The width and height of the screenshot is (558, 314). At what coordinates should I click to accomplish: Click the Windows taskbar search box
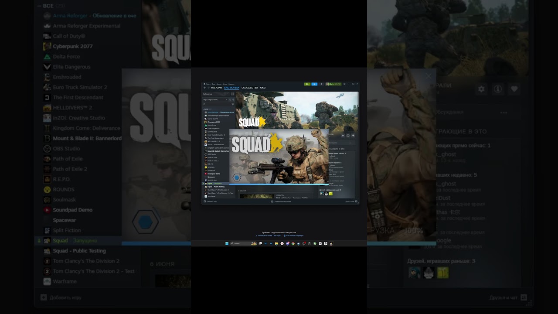244,243
